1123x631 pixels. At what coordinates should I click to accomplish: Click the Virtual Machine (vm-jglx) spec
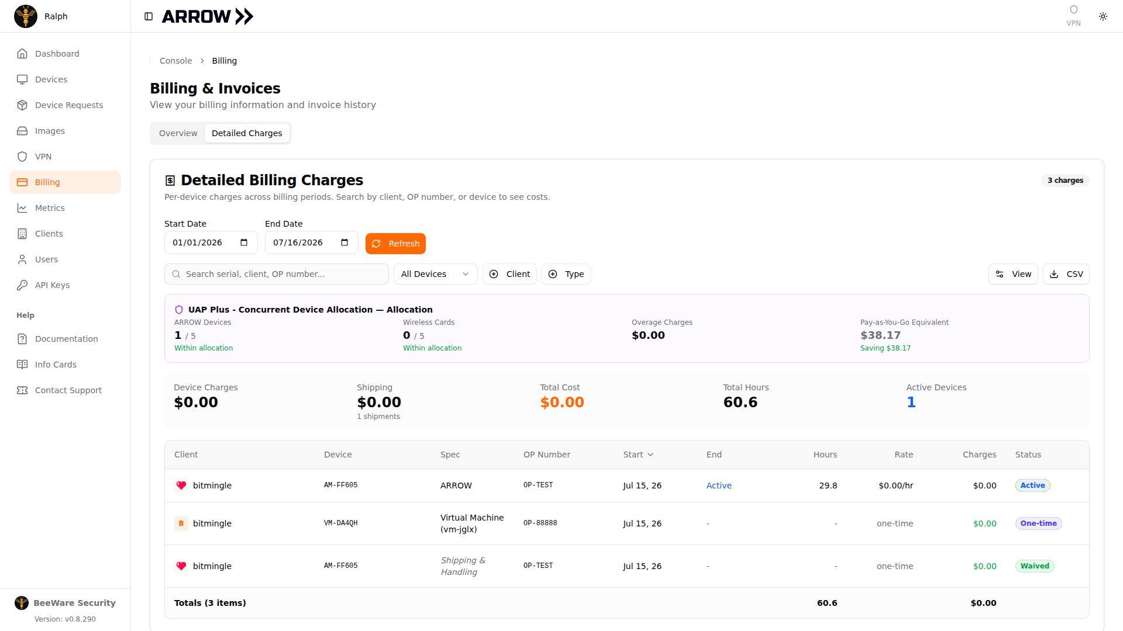tap(472, 523)
